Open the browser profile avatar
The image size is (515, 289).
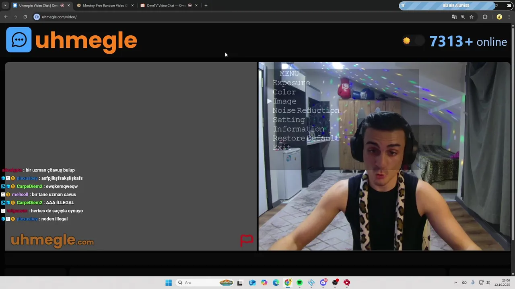coord(499,17)
